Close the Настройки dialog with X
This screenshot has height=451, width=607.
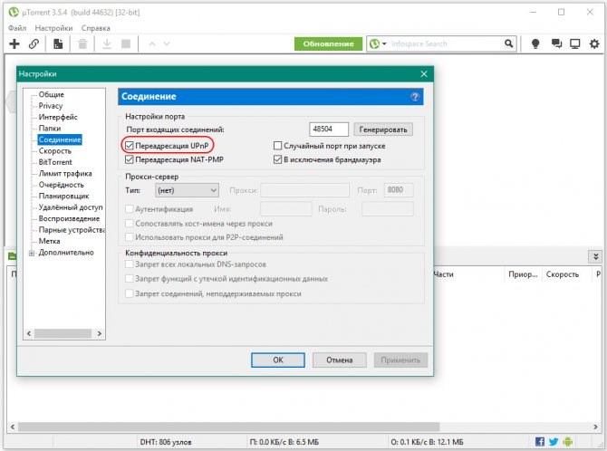pyautogui.click(x=424, y=74)
